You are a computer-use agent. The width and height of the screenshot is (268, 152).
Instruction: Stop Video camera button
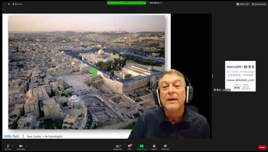click(x=21, y=147)
